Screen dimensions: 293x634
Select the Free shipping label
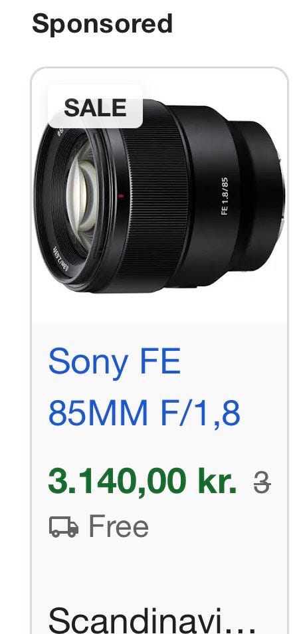(118, 526)
